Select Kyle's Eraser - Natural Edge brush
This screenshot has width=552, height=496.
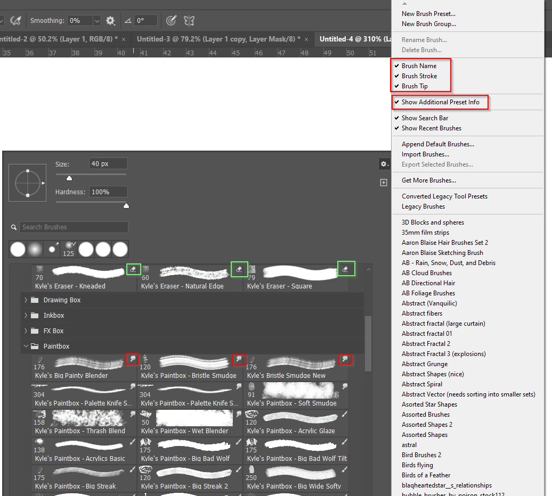coord(190,278)
